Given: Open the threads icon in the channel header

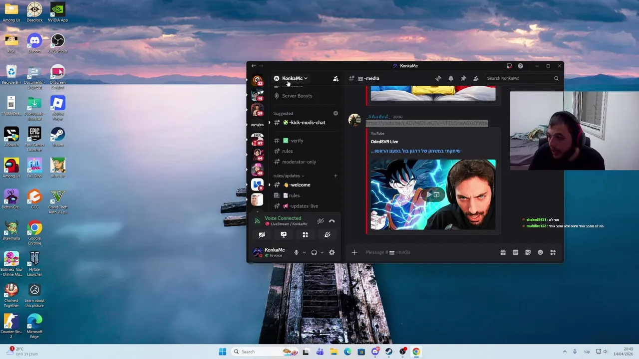Looking at the screenshot, I should [x=438, y=78].
